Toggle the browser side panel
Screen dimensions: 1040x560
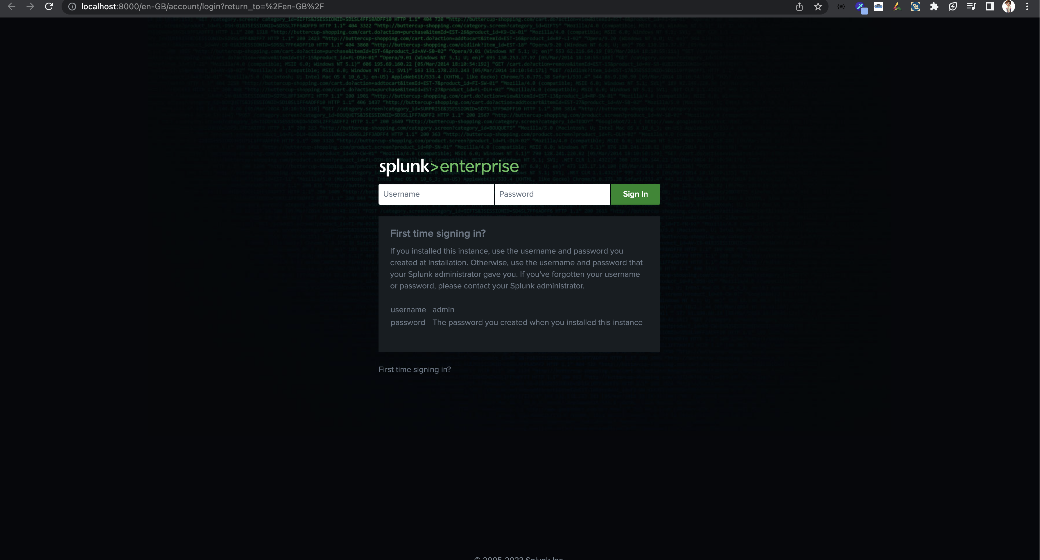coord(990,6)
